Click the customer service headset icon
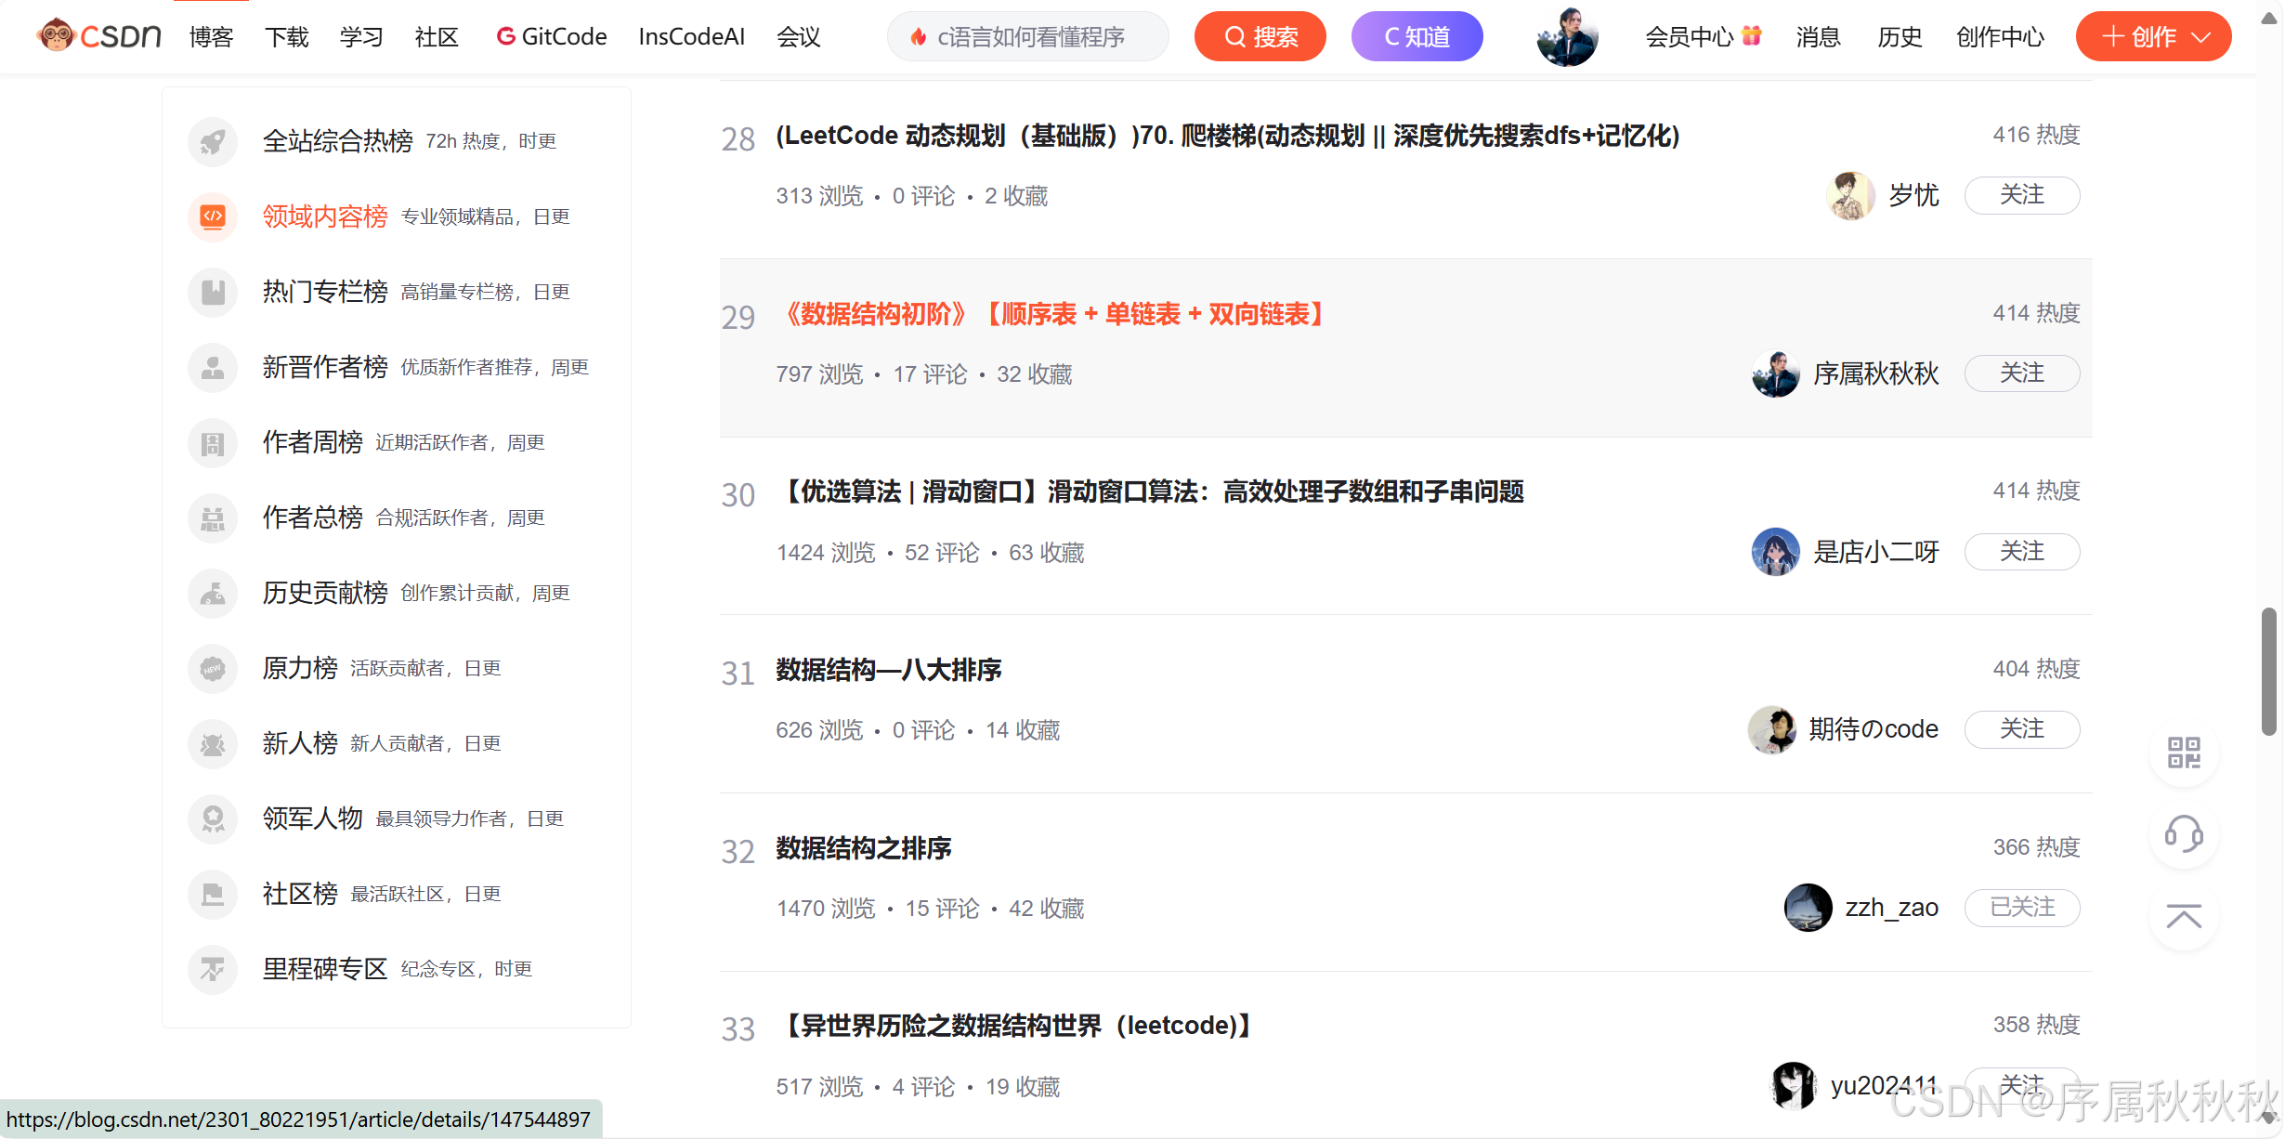Image resolution: width=2285 pixels, height=1139 pixels. point(2184,834)
